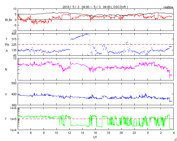Click the '315' tick value

(x=14, y=39)
